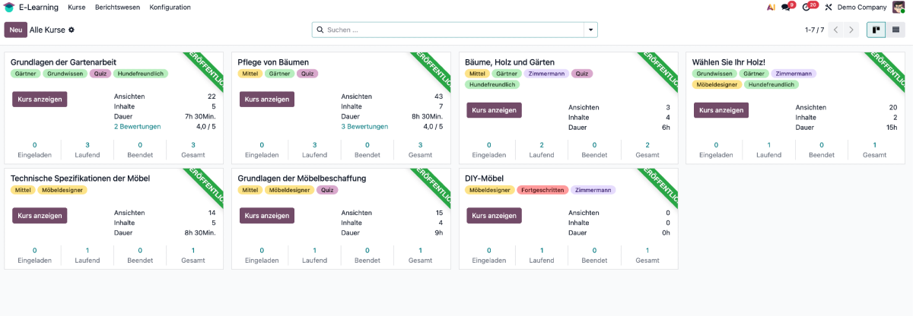
Task: Go to the previous page arrow
Action: [x=835, y=30]
